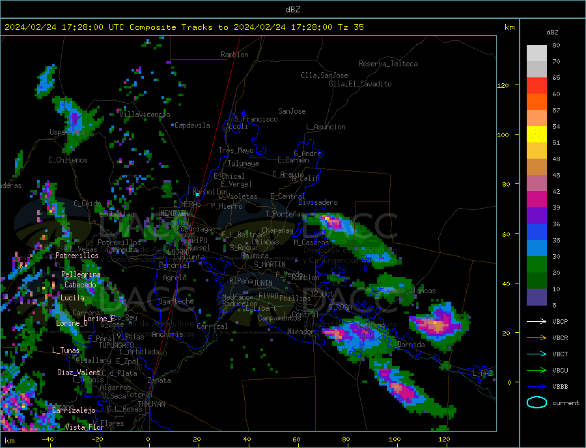
Task: Click the Cabecedo label
Action: tap(80, 285)
